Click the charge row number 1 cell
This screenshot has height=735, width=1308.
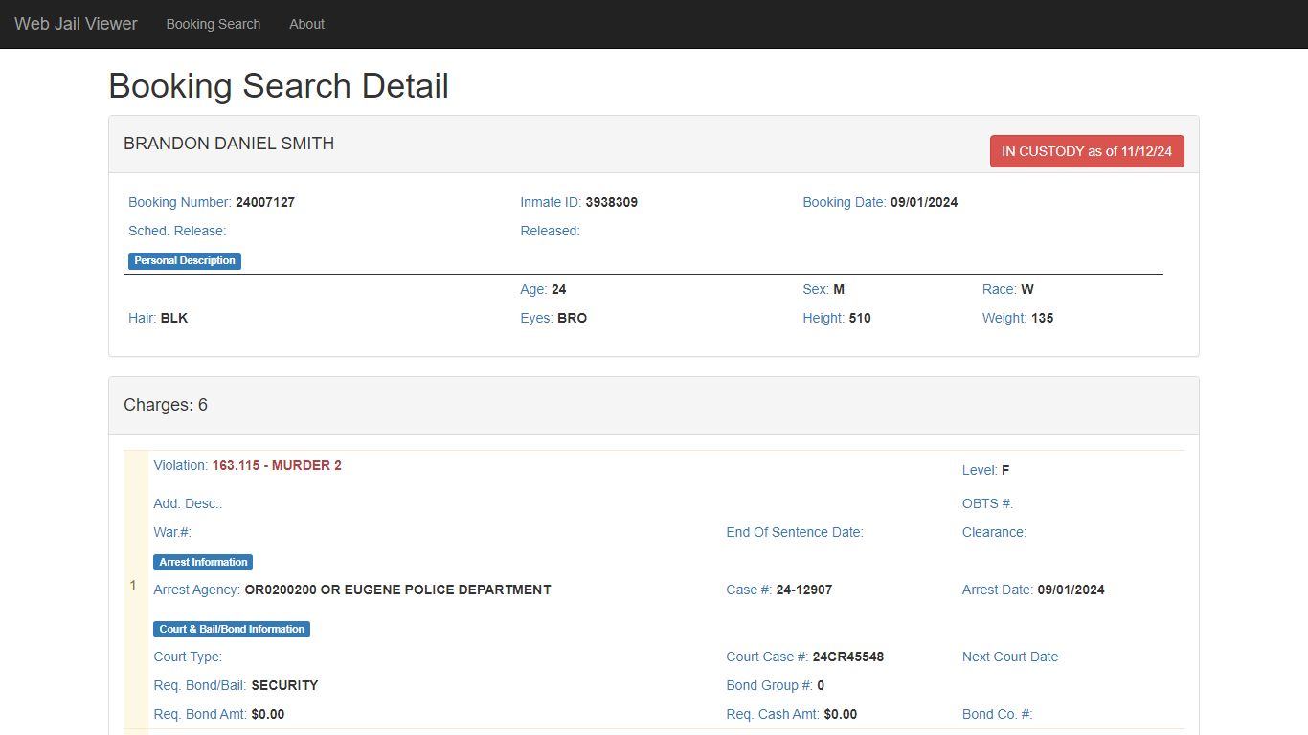(x=136, y=585)
